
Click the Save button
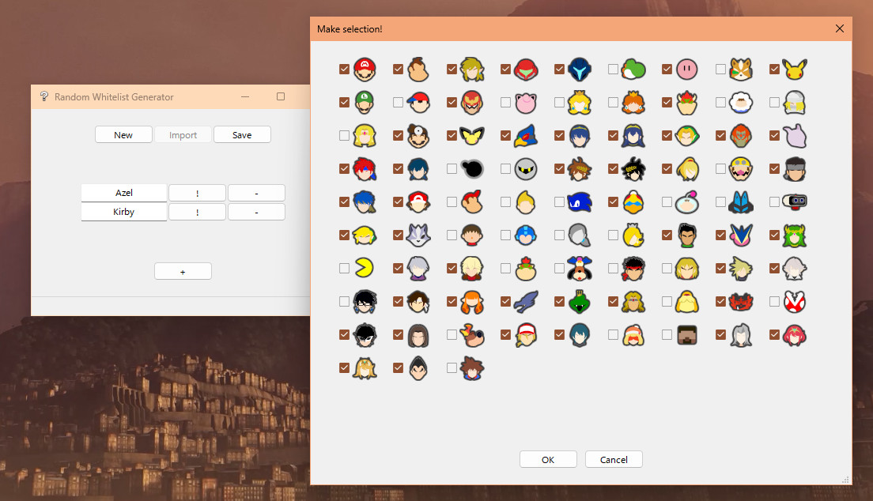[242, 135]
